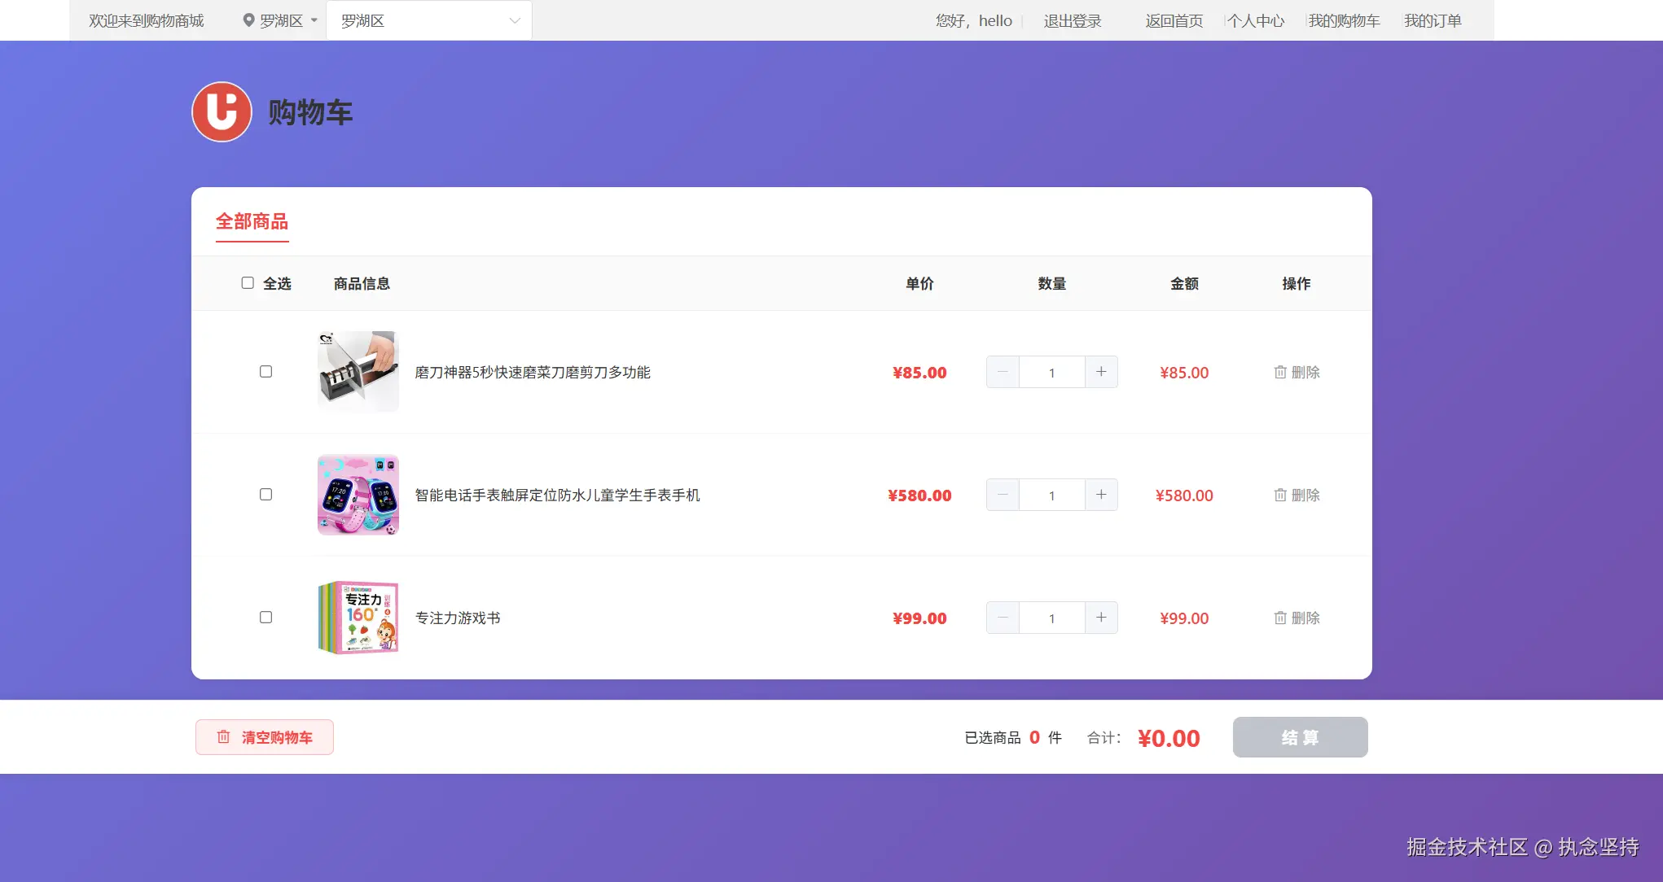The width and height of the screenshot is (1663, 882).
Task: Click the 结算 checkout button
Action: [1300, 737]
